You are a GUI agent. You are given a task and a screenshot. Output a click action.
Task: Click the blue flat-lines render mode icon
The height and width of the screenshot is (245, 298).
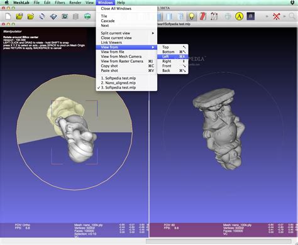tap(160, 16)
